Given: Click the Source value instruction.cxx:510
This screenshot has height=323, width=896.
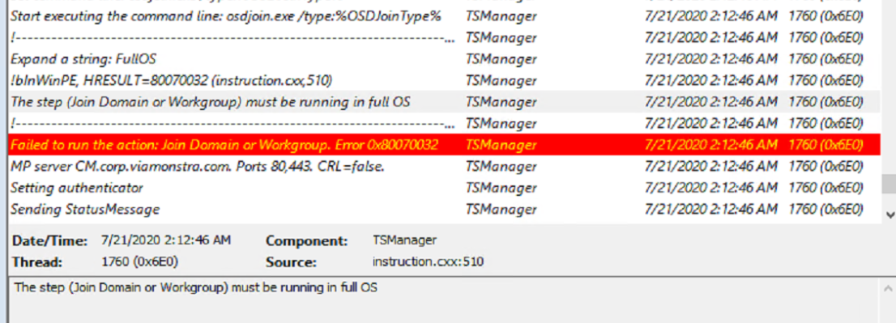Looking at the screenshot, I should [428, 262].
